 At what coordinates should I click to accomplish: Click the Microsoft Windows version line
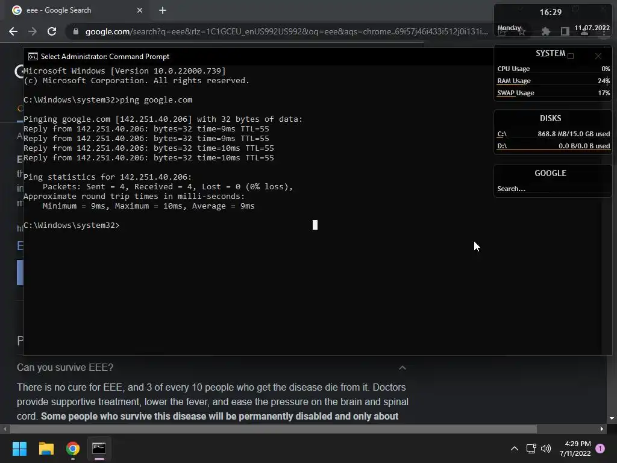point(125,71)
